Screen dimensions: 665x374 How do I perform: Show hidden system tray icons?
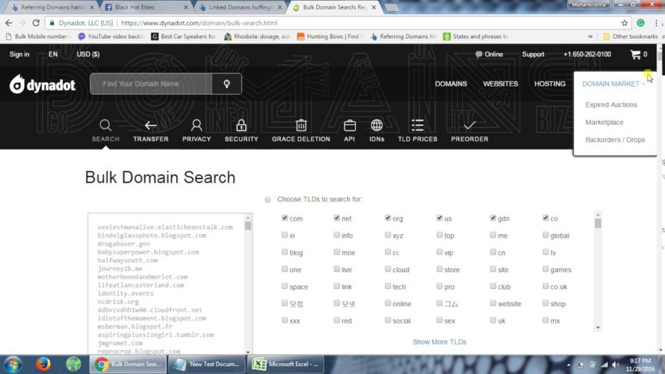click(569, 365)
